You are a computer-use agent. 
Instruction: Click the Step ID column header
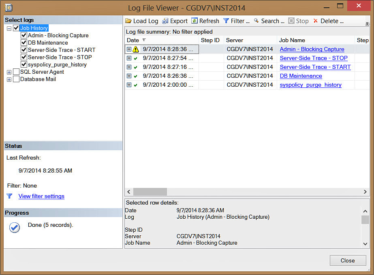pos(211,41)
